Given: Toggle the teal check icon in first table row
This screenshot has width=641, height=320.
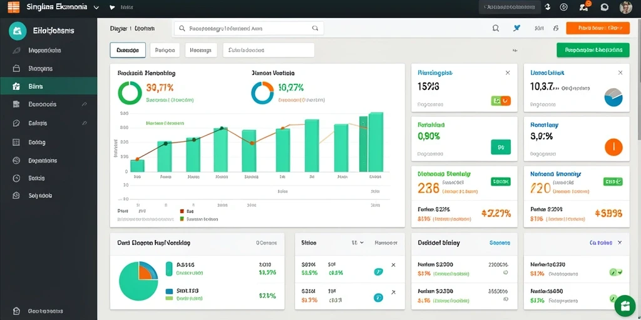Looking at the screenshot, I should (x=378, y=271).
